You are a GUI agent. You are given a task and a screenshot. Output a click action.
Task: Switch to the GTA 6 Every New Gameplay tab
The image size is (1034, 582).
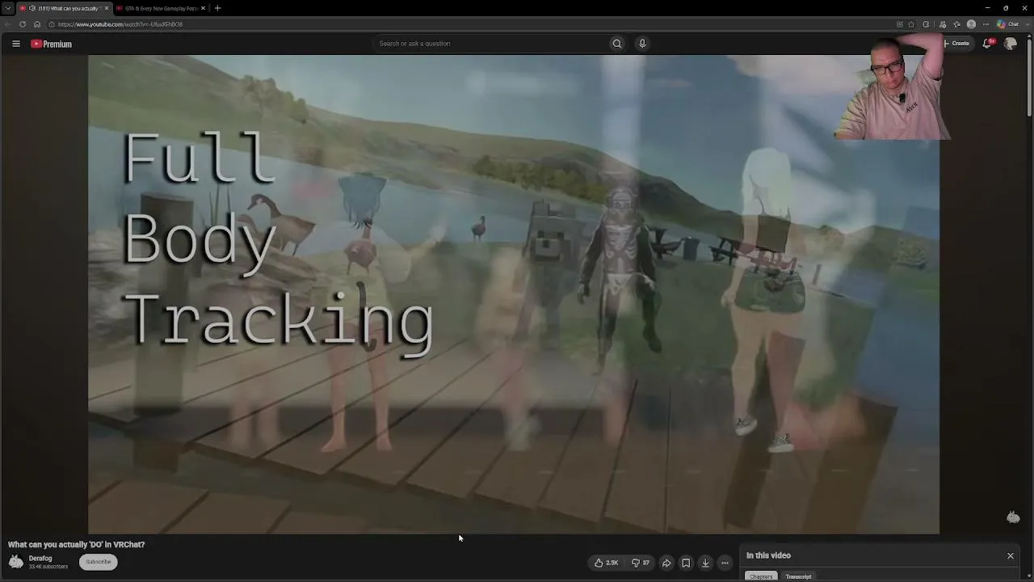tap(160, 8)
